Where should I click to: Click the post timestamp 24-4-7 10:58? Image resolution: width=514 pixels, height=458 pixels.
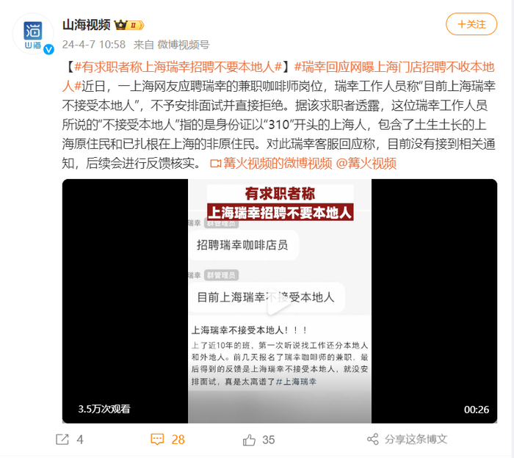coord(94,45)
